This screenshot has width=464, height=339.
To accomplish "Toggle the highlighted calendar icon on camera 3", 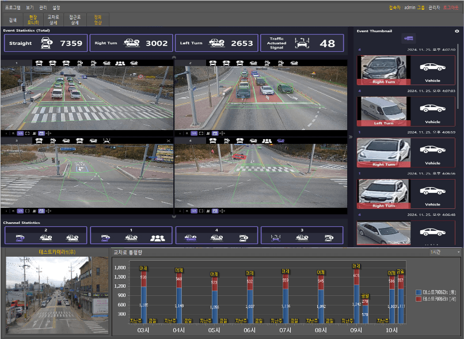I will (41, 211).
